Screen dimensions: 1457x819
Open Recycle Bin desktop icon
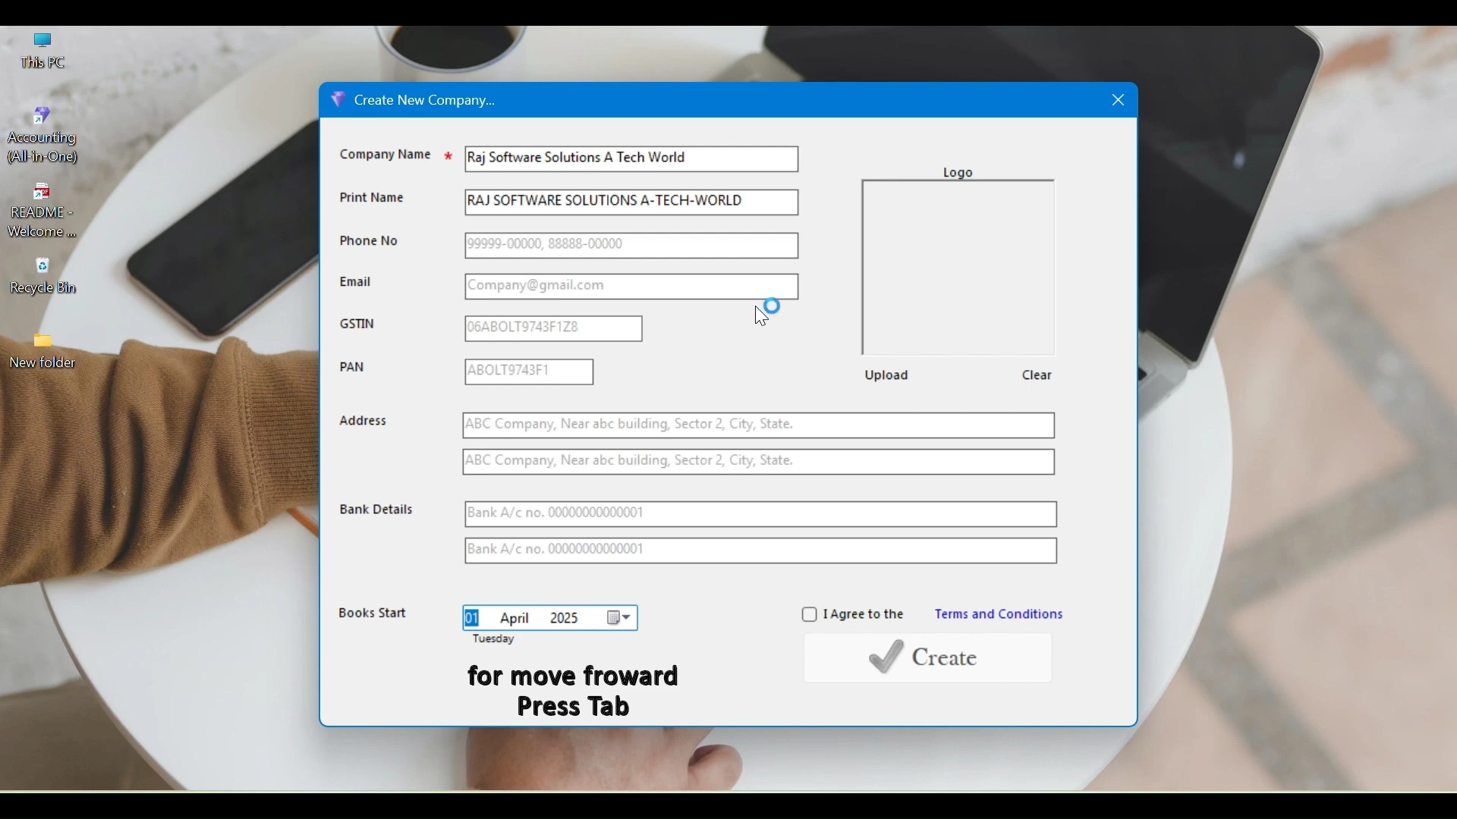pyautogui.click(x=43, y=277)
